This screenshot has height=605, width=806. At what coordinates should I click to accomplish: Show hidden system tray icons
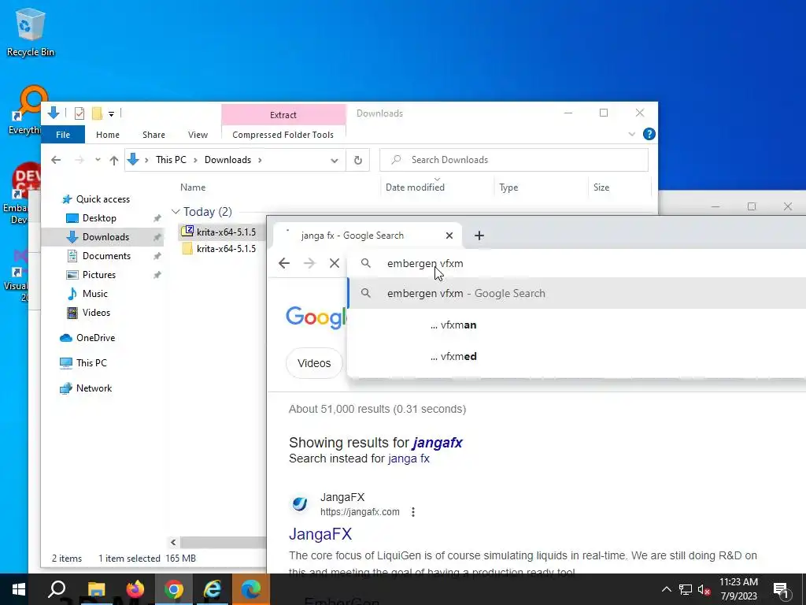(666, 589)
